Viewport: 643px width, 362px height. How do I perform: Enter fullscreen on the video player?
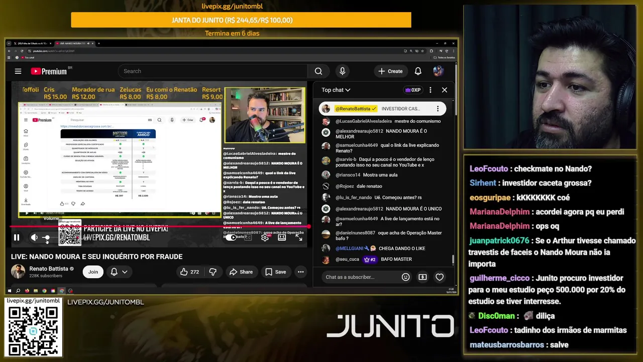(x=299, y=237)
